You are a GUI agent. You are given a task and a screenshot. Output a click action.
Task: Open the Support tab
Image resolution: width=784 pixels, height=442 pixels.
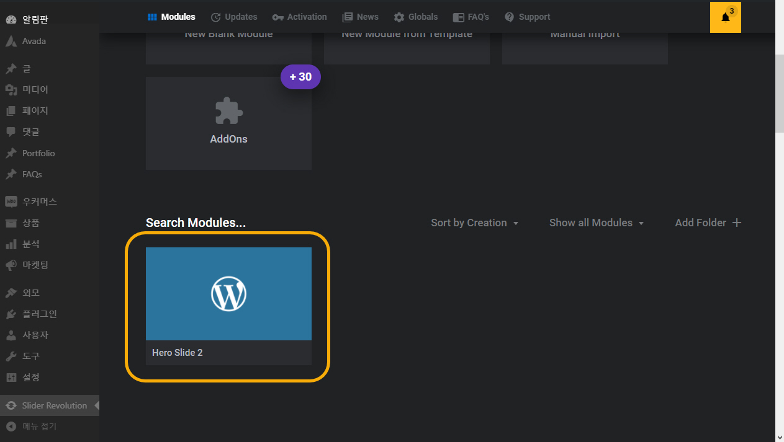pyautogui.click(x=528, y=17)
